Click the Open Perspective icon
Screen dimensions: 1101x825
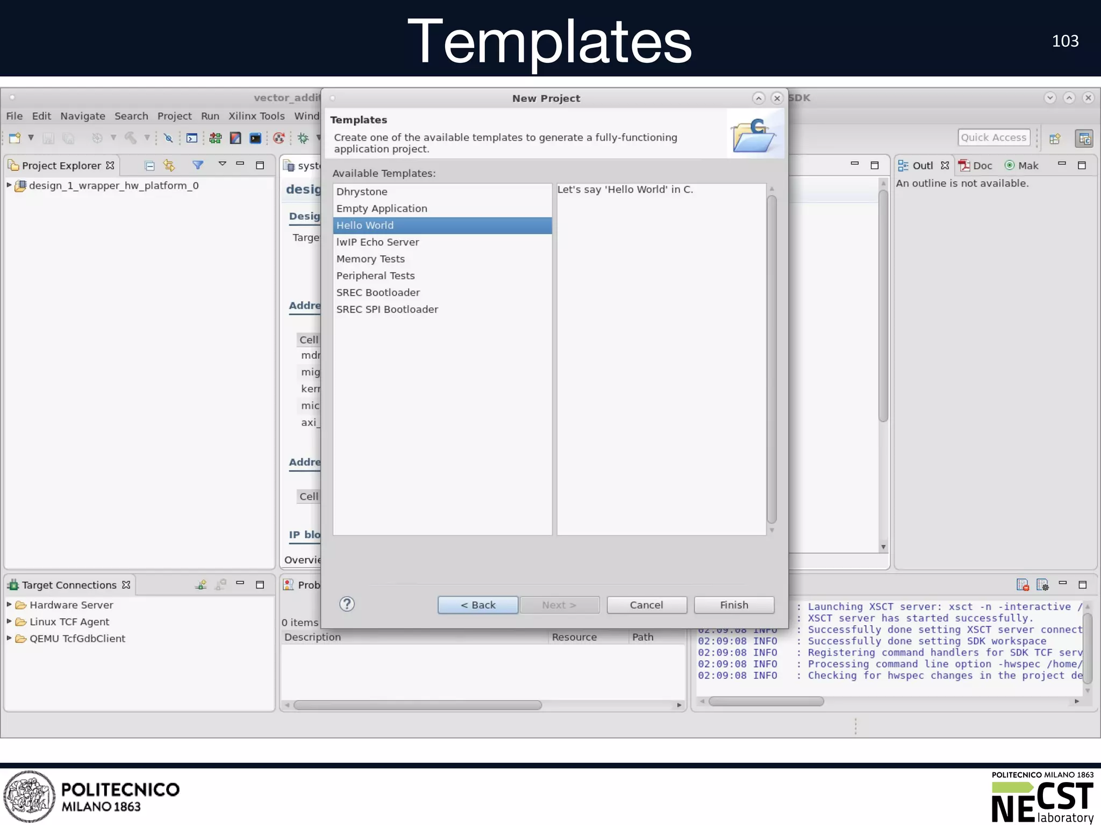pyautogui.click(x=1055, y=139)
